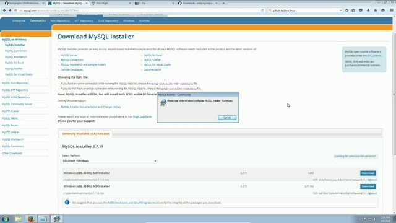Click the page vertical scrollbar
The width and height of the screenshot is (396, 223).
click(394, 94)
